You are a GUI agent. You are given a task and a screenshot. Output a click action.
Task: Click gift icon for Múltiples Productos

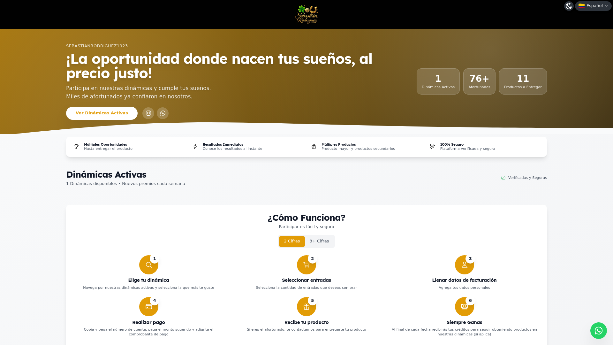[x=314, y=147]
